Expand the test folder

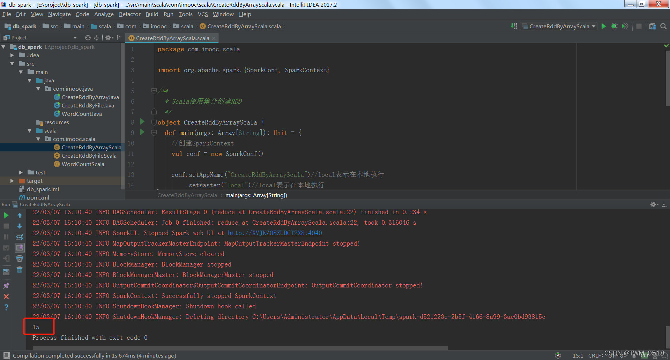coord(21,172)
